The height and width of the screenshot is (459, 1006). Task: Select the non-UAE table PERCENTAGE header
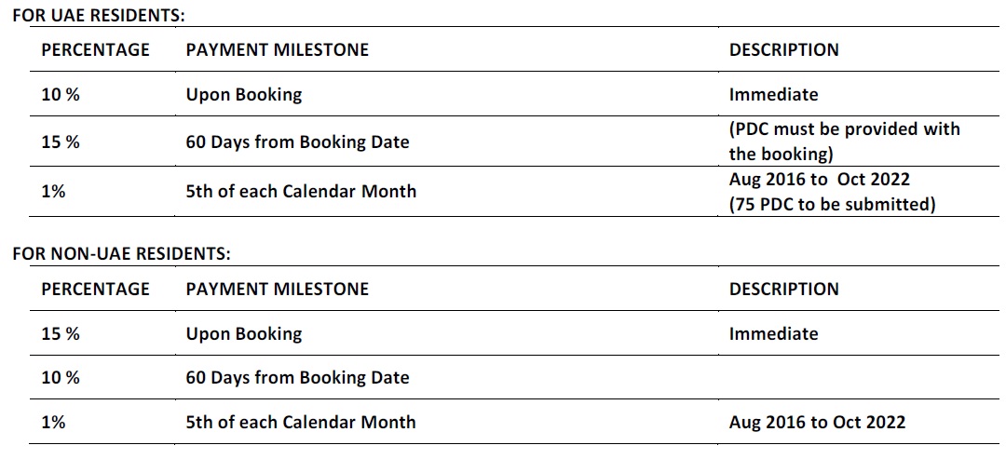point(96,290)
